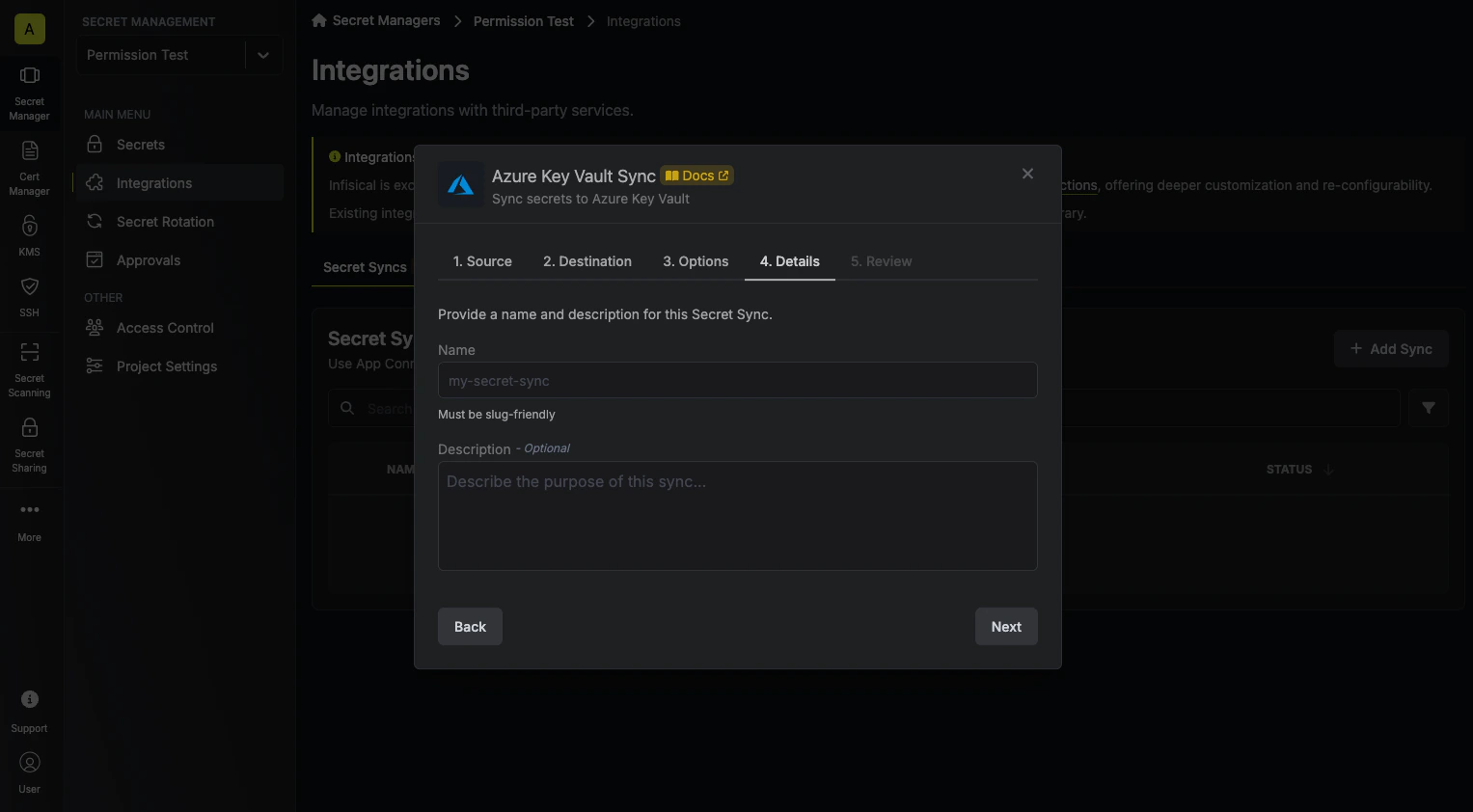
Task: Open KMS in the left rail
Action: point(29,236)
